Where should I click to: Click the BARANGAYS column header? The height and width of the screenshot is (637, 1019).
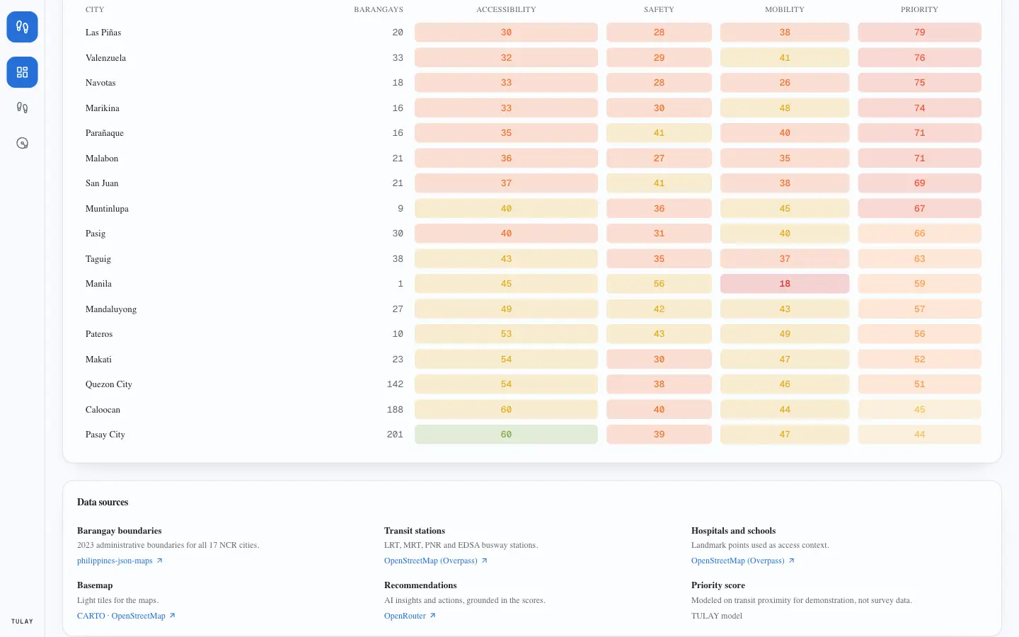click(379, 9)
